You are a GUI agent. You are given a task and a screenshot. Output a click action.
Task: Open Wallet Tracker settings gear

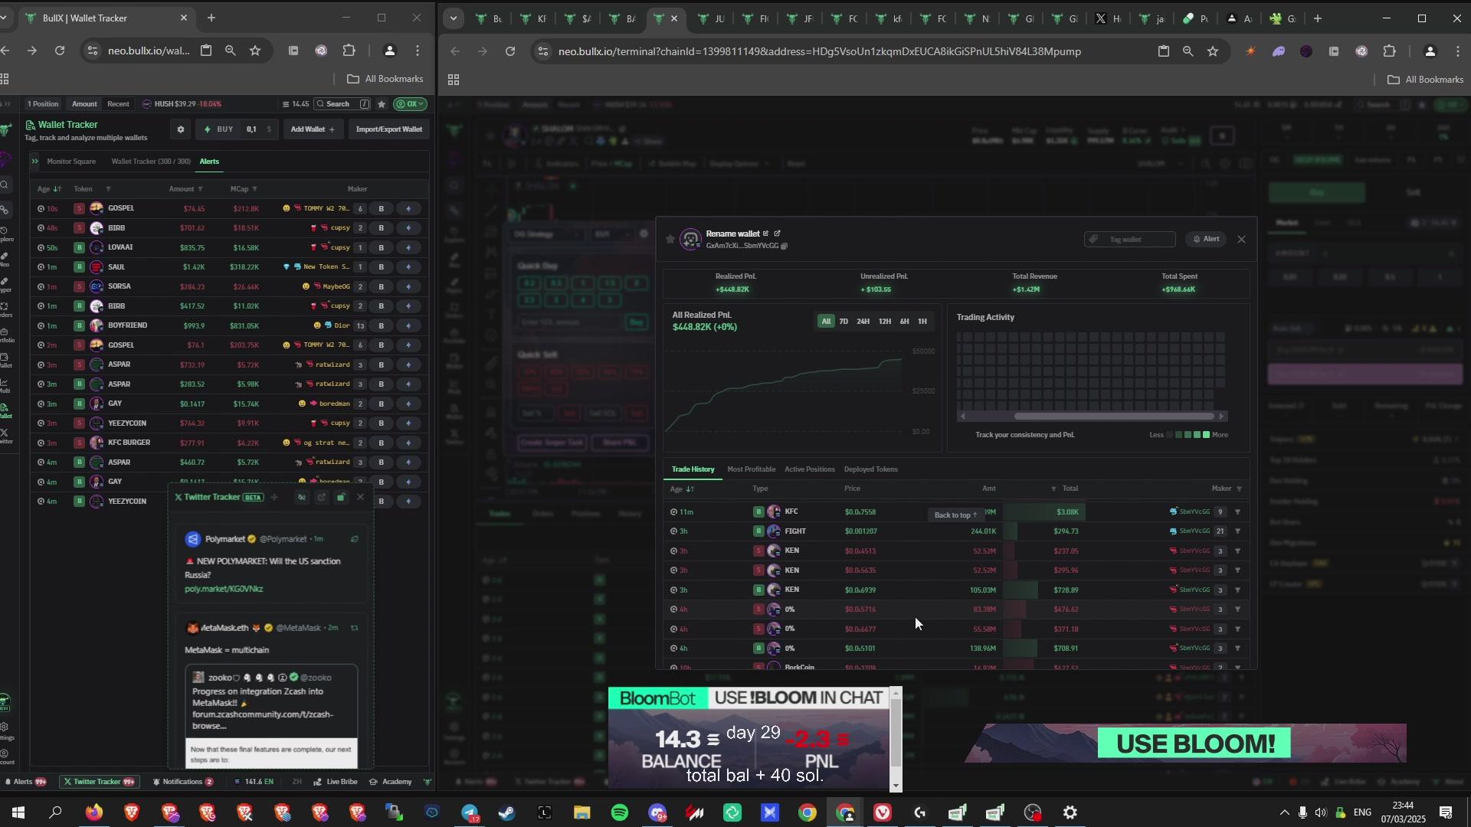(x=180, y=129)
